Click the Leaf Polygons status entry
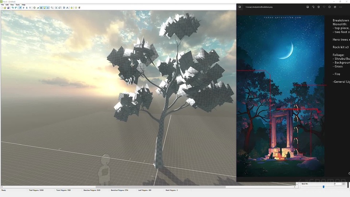Image resolution: width=350 pixels, height=197 pixels. [145, 190]
